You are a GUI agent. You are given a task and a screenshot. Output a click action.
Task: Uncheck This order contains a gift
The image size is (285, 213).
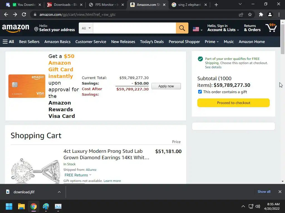coord(200,92)
